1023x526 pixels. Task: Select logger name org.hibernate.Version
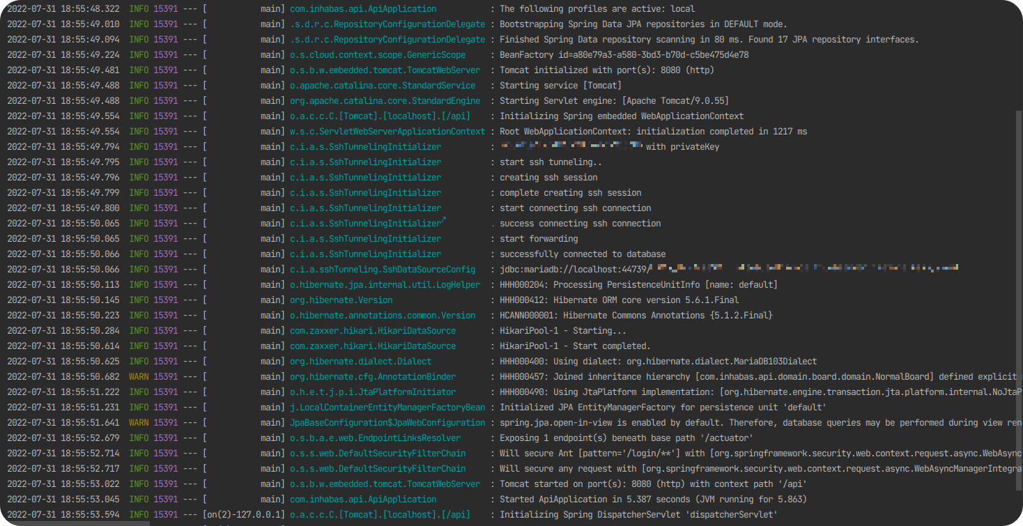(341, 300)
